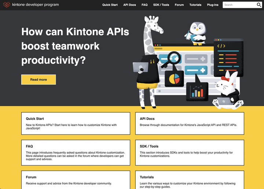
Task: Open API Docs in the top navigation
Action: point(129,5)
